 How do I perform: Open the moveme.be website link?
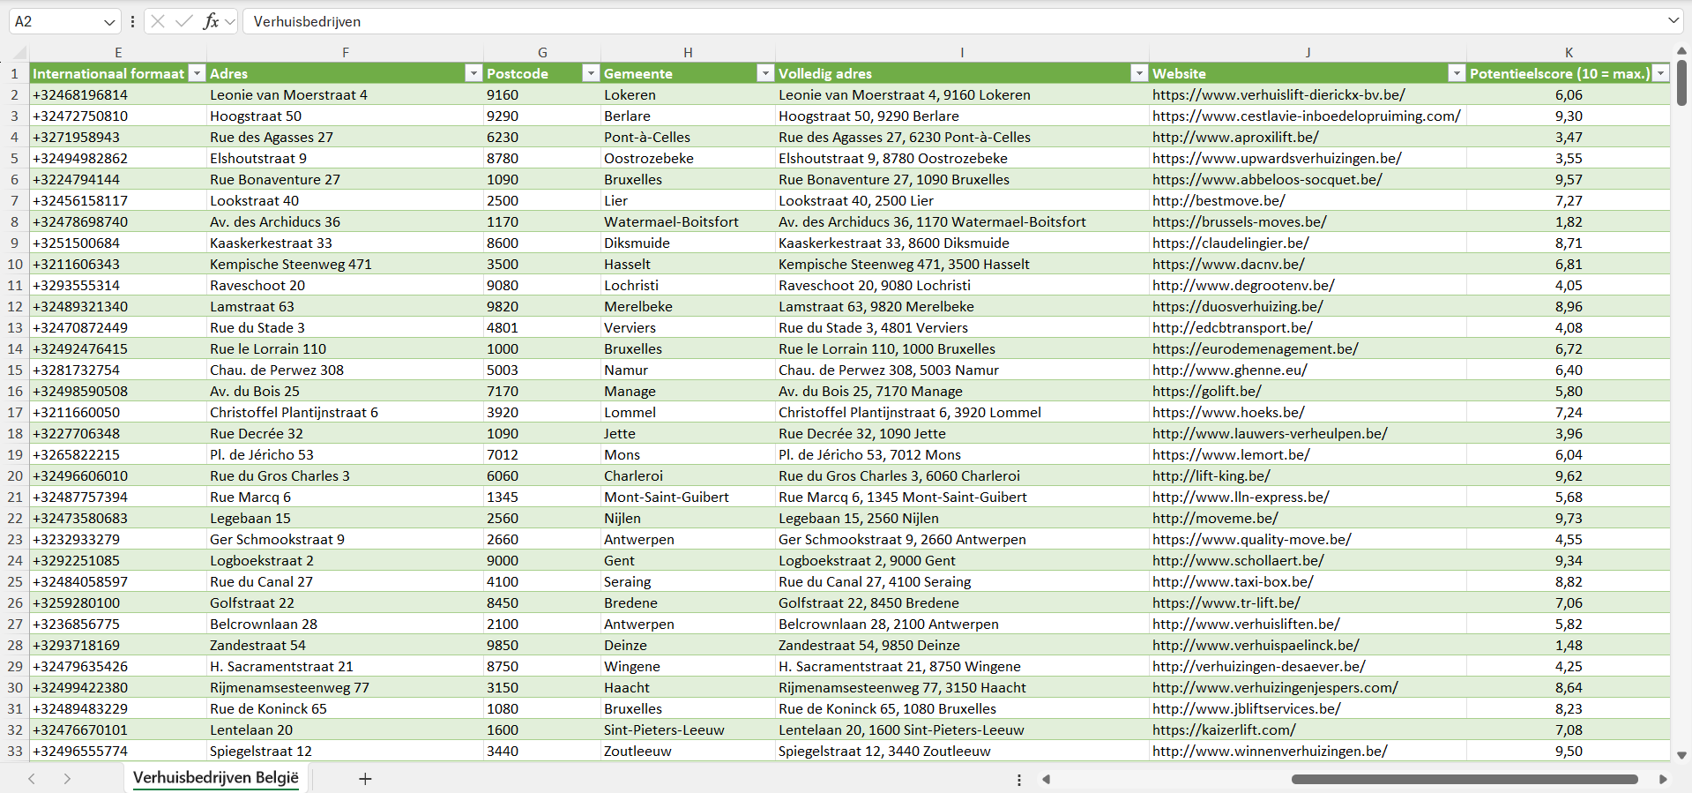click(1215, 519)
